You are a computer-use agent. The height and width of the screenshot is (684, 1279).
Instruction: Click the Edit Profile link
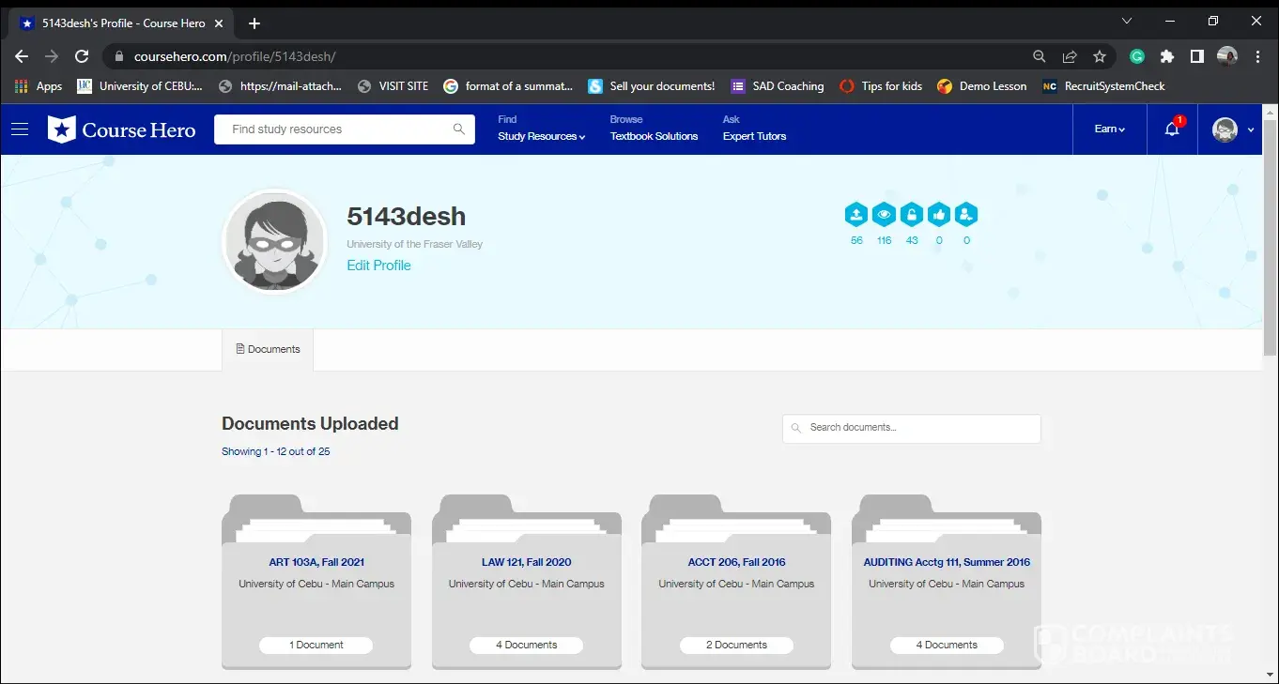pyautogui.click(x=378, y=266)
